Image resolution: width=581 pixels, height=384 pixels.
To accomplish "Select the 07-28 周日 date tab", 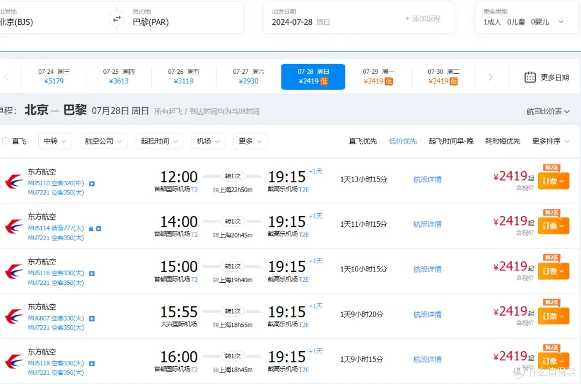I will pyautogui.click(x=313, y=77).
